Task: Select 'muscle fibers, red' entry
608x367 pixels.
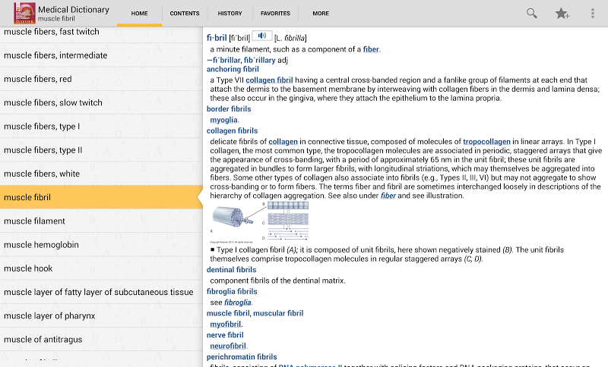Action: [x=101, y=79]
